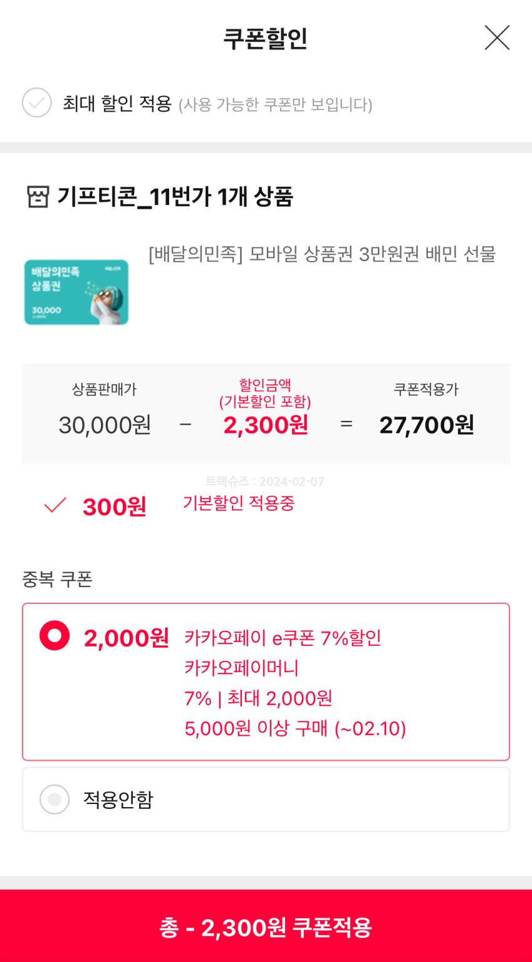The width and height of the screenshot is (532, 962).
Task: Click the 최대 할인 적용 label text
Action: point(117,103)
